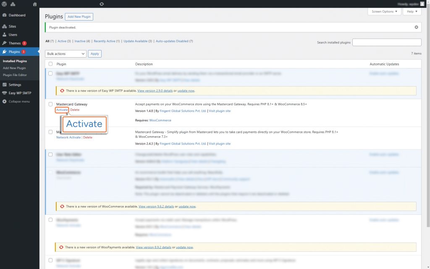Click the Plugin column header
The width and height of the screenshot is (430, 269).
pos(61,64)
